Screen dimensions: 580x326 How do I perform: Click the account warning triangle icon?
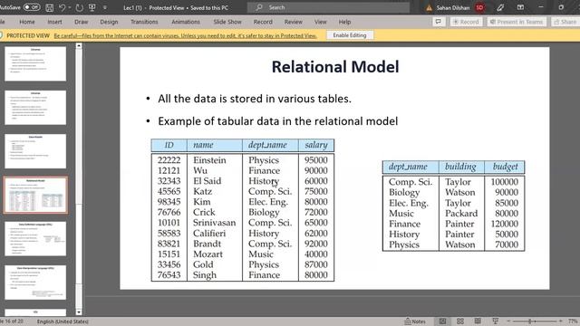(429, 8)
